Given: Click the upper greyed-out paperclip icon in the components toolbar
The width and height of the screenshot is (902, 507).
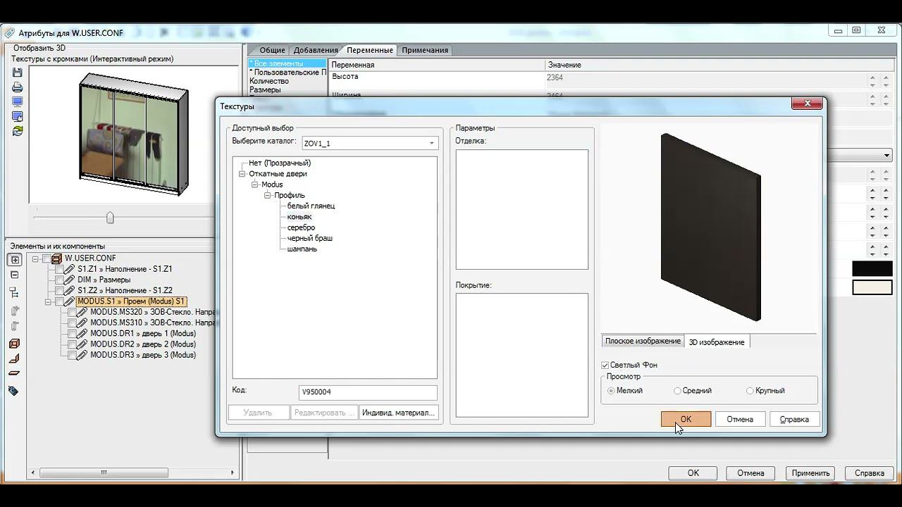Looking at the screenshot, I should pos(14,311).
